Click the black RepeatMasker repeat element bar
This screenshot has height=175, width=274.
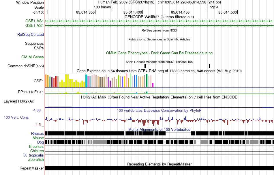pyautogui.click(x=159, y=168)
